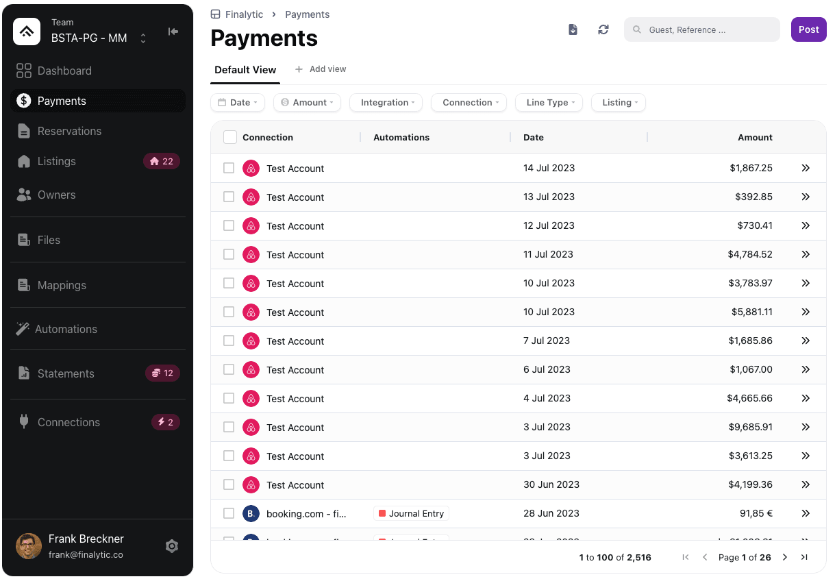
Task: Check the 14 Jul 2023 payment row
Action: tap(229, 168)
